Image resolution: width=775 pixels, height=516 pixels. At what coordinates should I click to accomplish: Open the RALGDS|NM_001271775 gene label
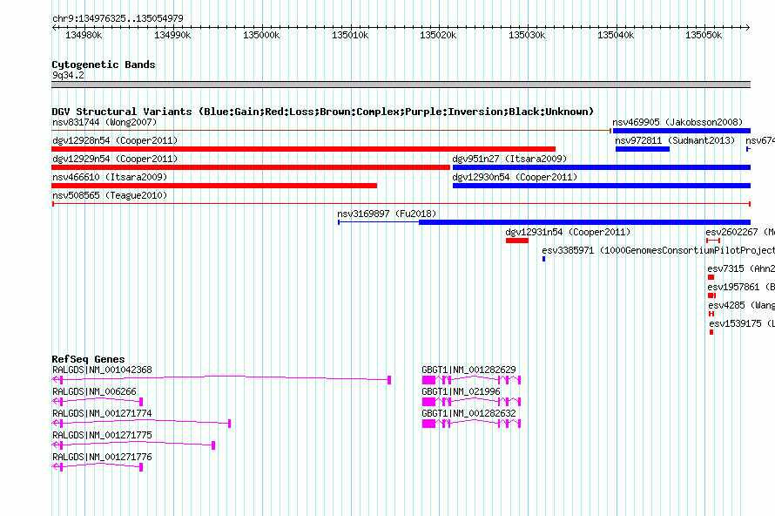102,435
